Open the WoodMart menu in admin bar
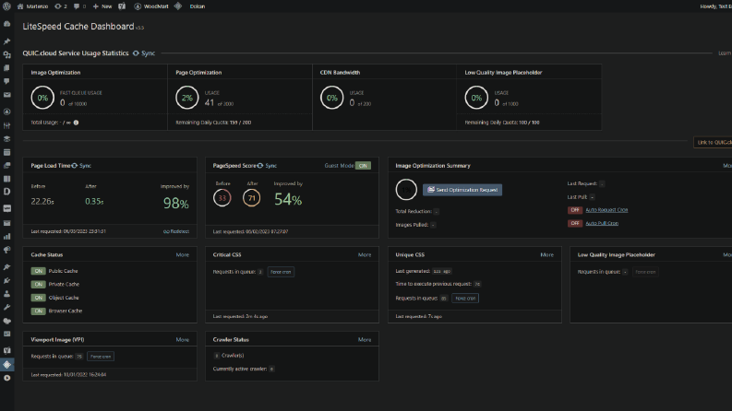This screenshot has height=411, width=732. pos(151,6)
